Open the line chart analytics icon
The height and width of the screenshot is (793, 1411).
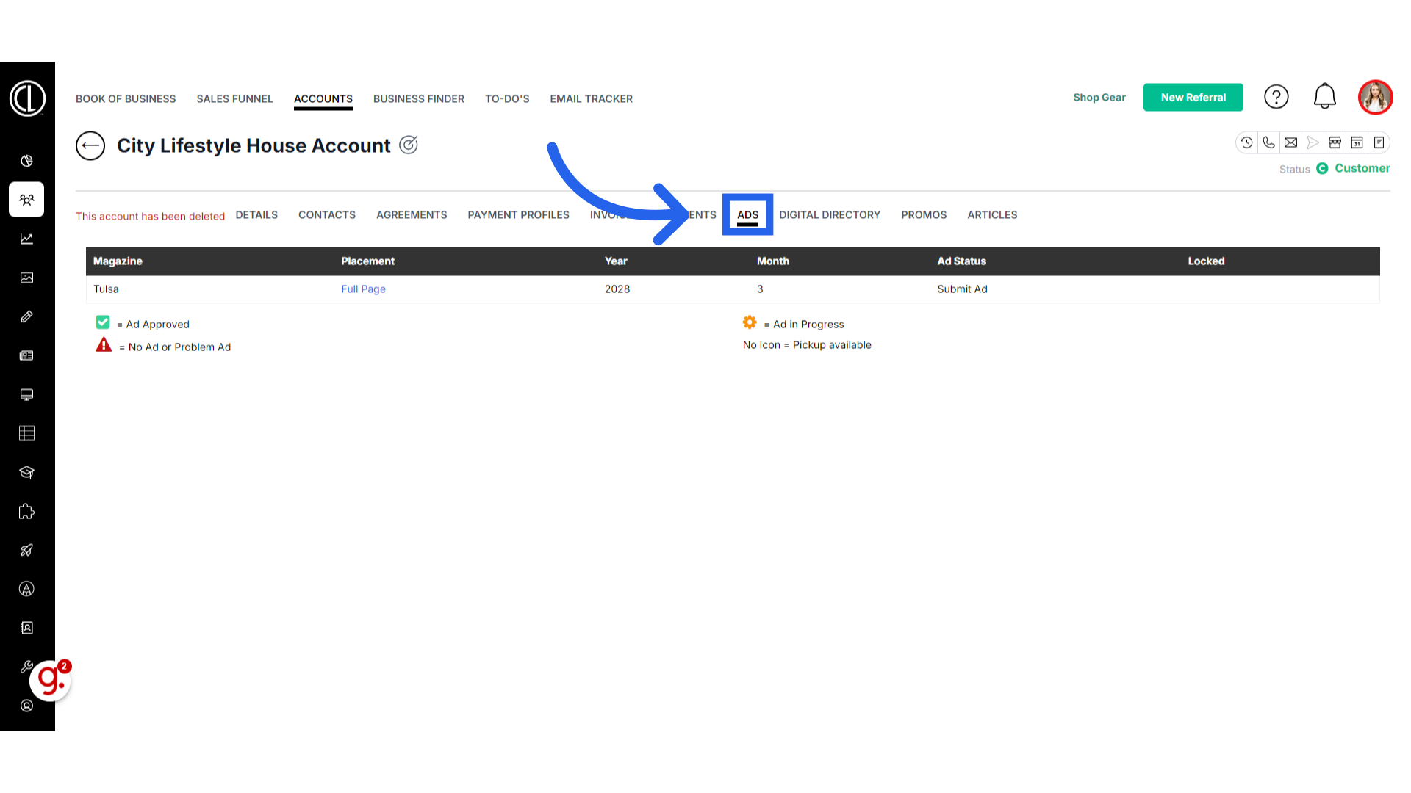coord(26,239)
